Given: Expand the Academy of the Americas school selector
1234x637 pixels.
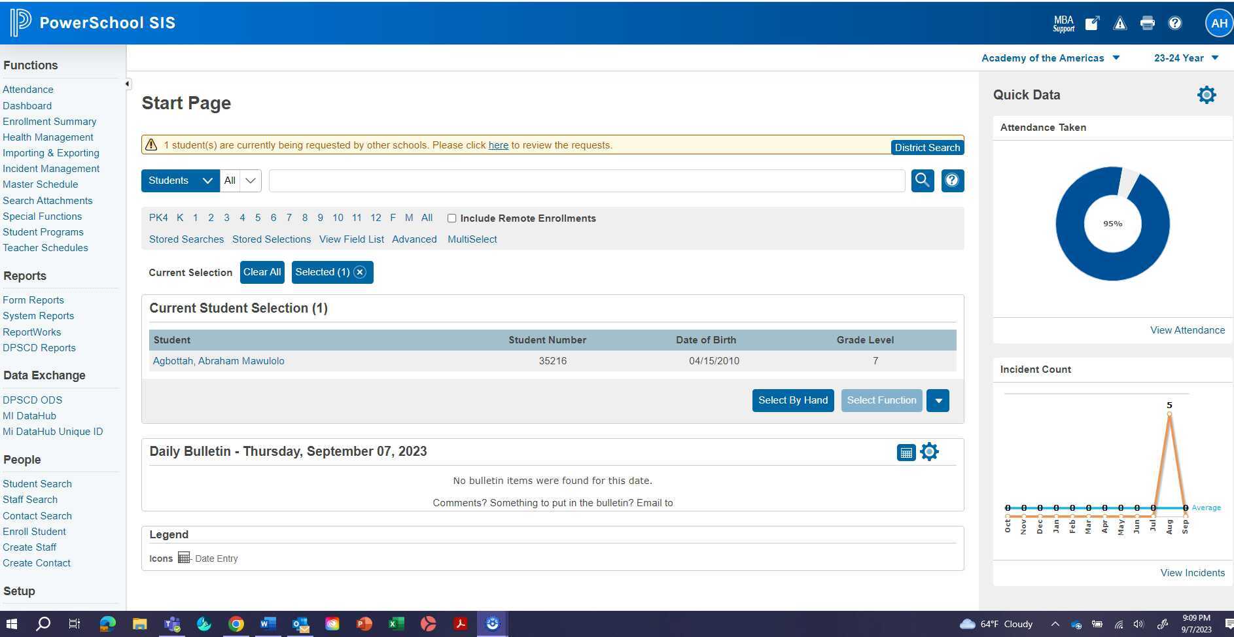Looking at the screenshot, I should click(1050, 58).
